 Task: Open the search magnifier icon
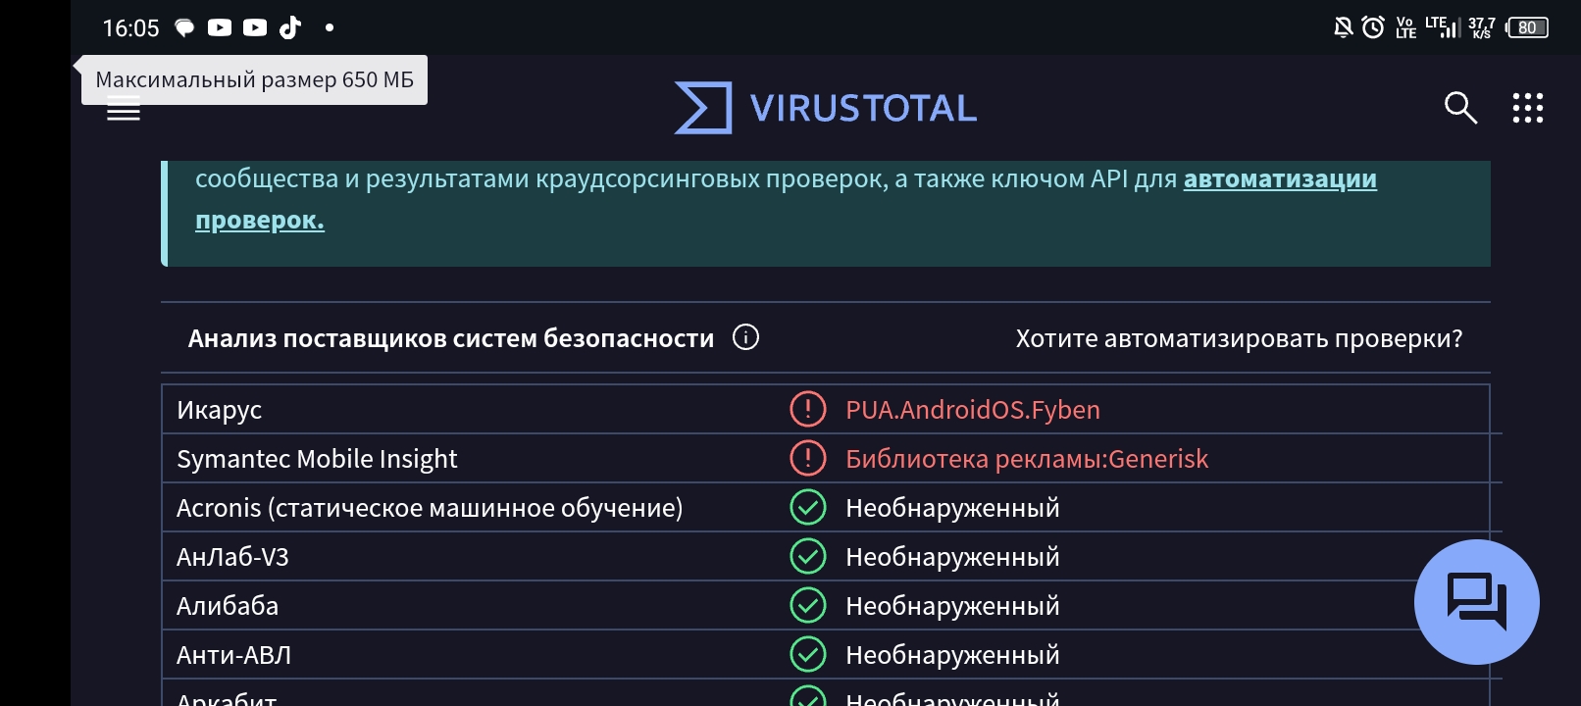click(1460, 108)
